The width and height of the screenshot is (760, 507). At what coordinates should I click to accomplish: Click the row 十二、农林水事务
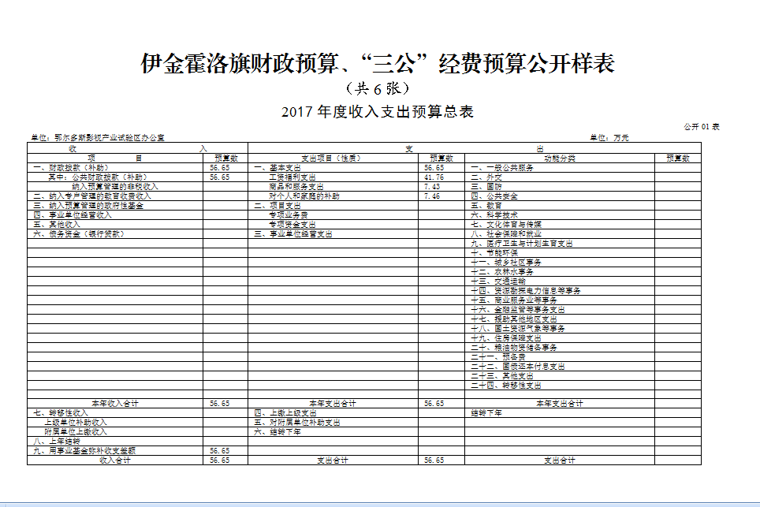tap(559, 272)
